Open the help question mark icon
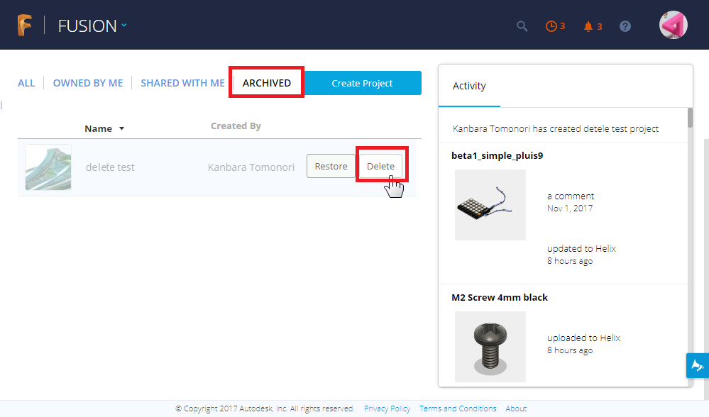Screen dimensions: 709x417 pyautogui.click(x=625, y=26)
